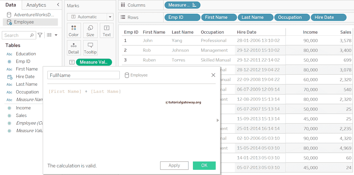The width and height of the screenshot is (354, 175).
Task: Close the calculation editor dialog
Action: [213, 75]
